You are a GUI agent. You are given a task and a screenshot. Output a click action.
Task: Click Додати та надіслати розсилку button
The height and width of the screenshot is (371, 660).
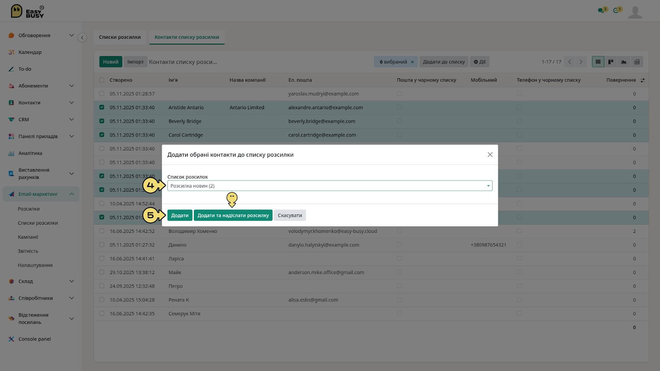point(233,215)
